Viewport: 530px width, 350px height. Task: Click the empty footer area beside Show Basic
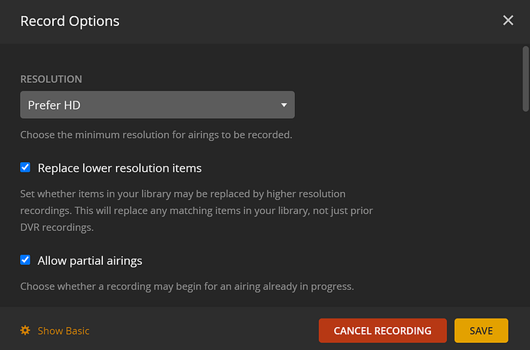pos(200,331)
